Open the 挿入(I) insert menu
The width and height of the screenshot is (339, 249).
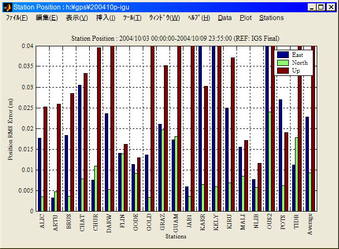105,18
